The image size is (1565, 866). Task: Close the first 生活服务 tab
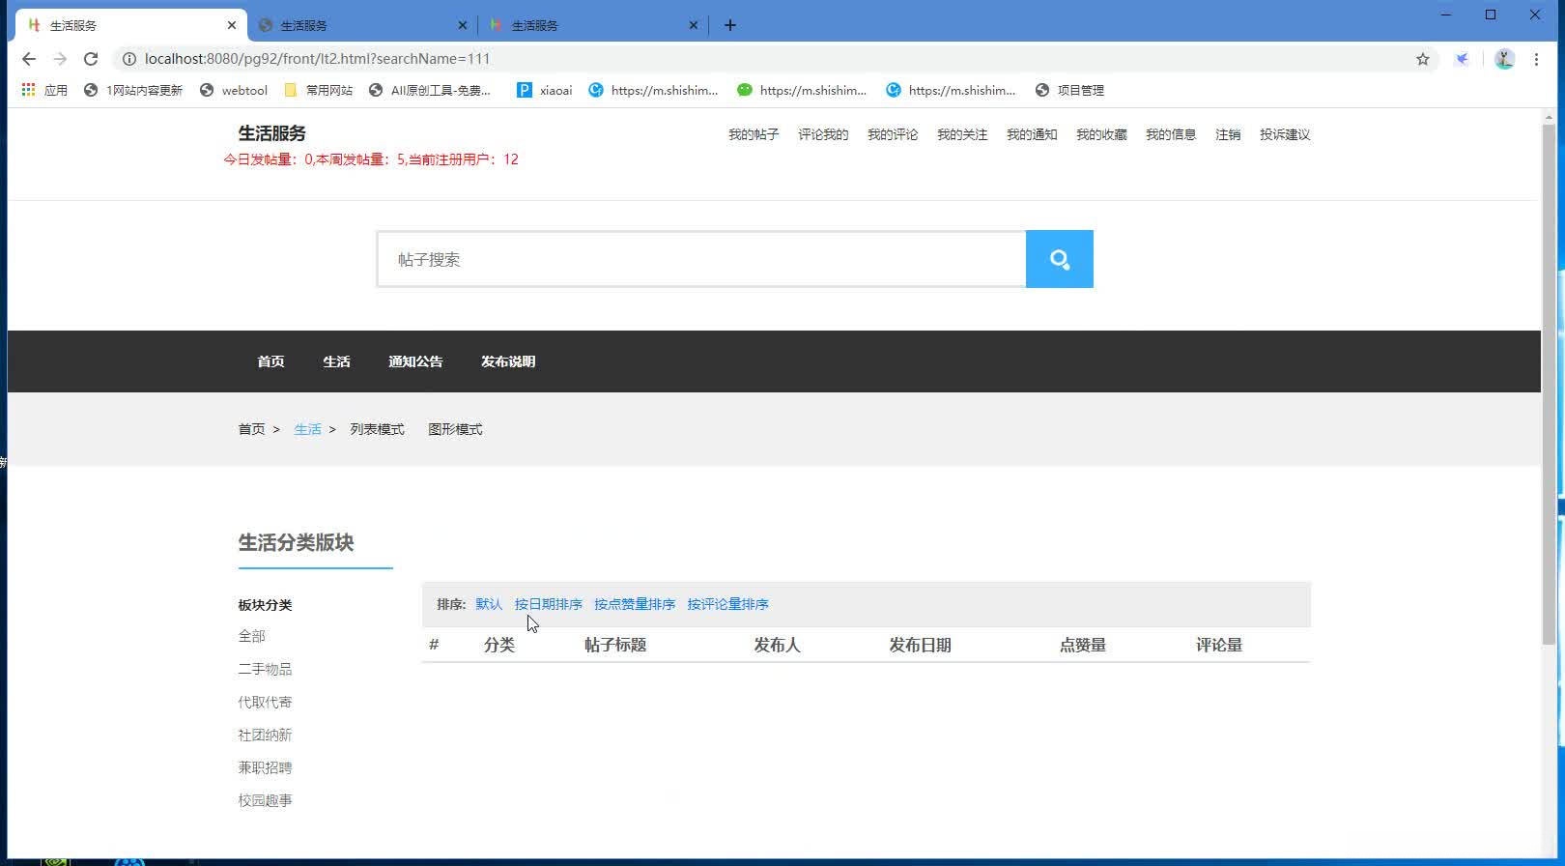pos(232,25)
